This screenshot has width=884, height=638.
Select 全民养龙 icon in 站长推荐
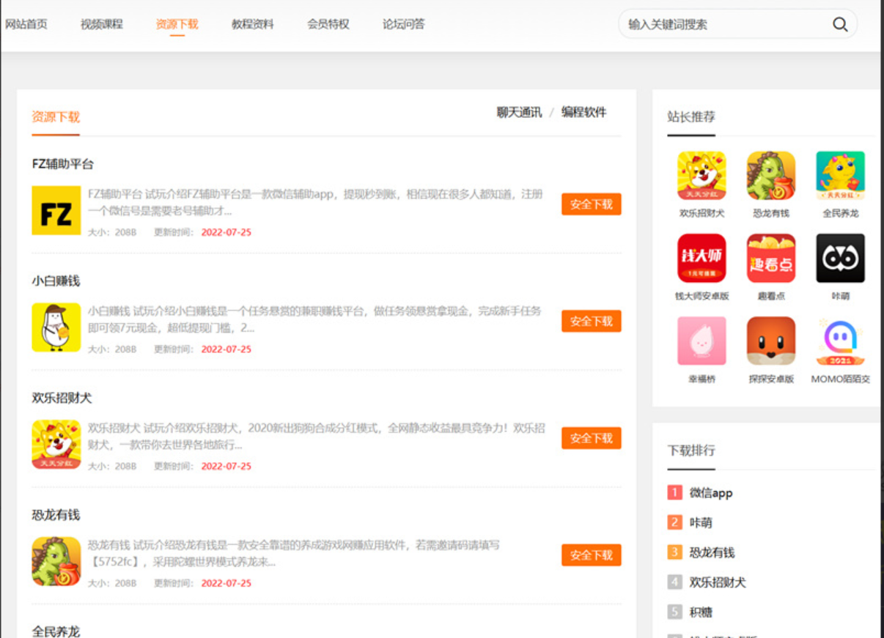tap(841, 176)
